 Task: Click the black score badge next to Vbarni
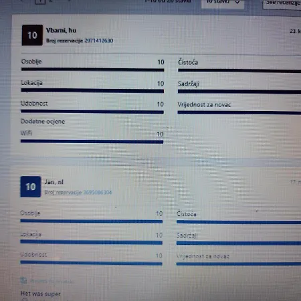(x=32, y=35)
